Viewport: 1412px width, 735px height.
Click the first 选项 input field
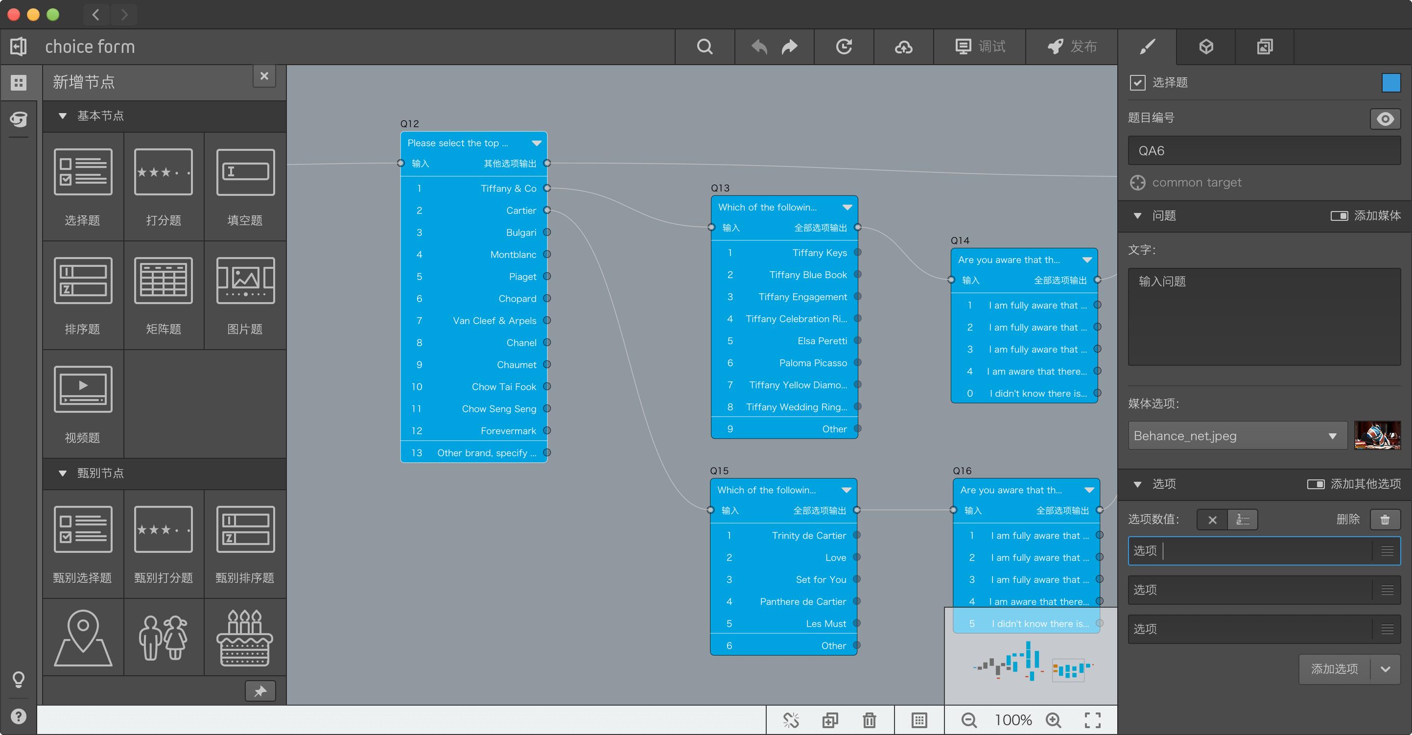[1264, 551]
